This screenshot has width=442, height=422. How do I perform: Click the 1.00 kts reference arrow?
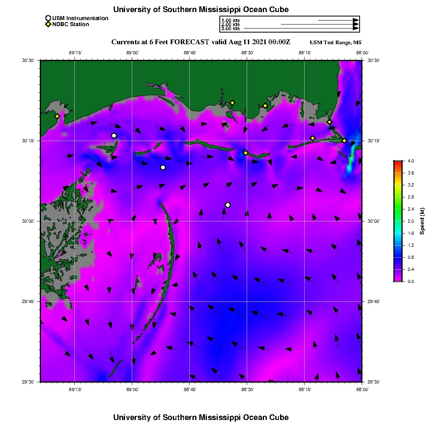coord(338,20)
